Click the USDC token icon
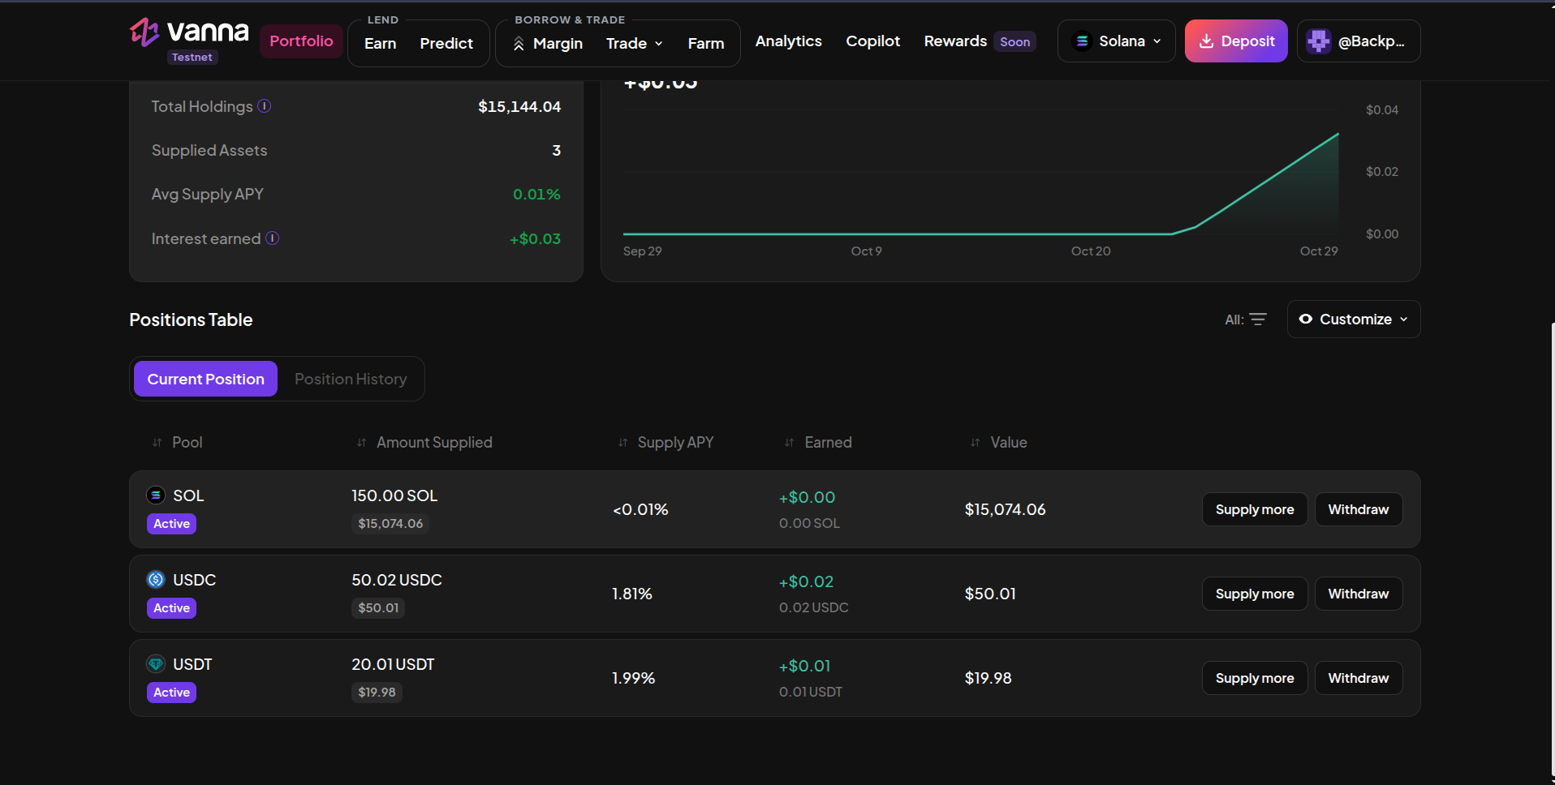The width and height of the screenshot is (1555, 785). [156, 579]
